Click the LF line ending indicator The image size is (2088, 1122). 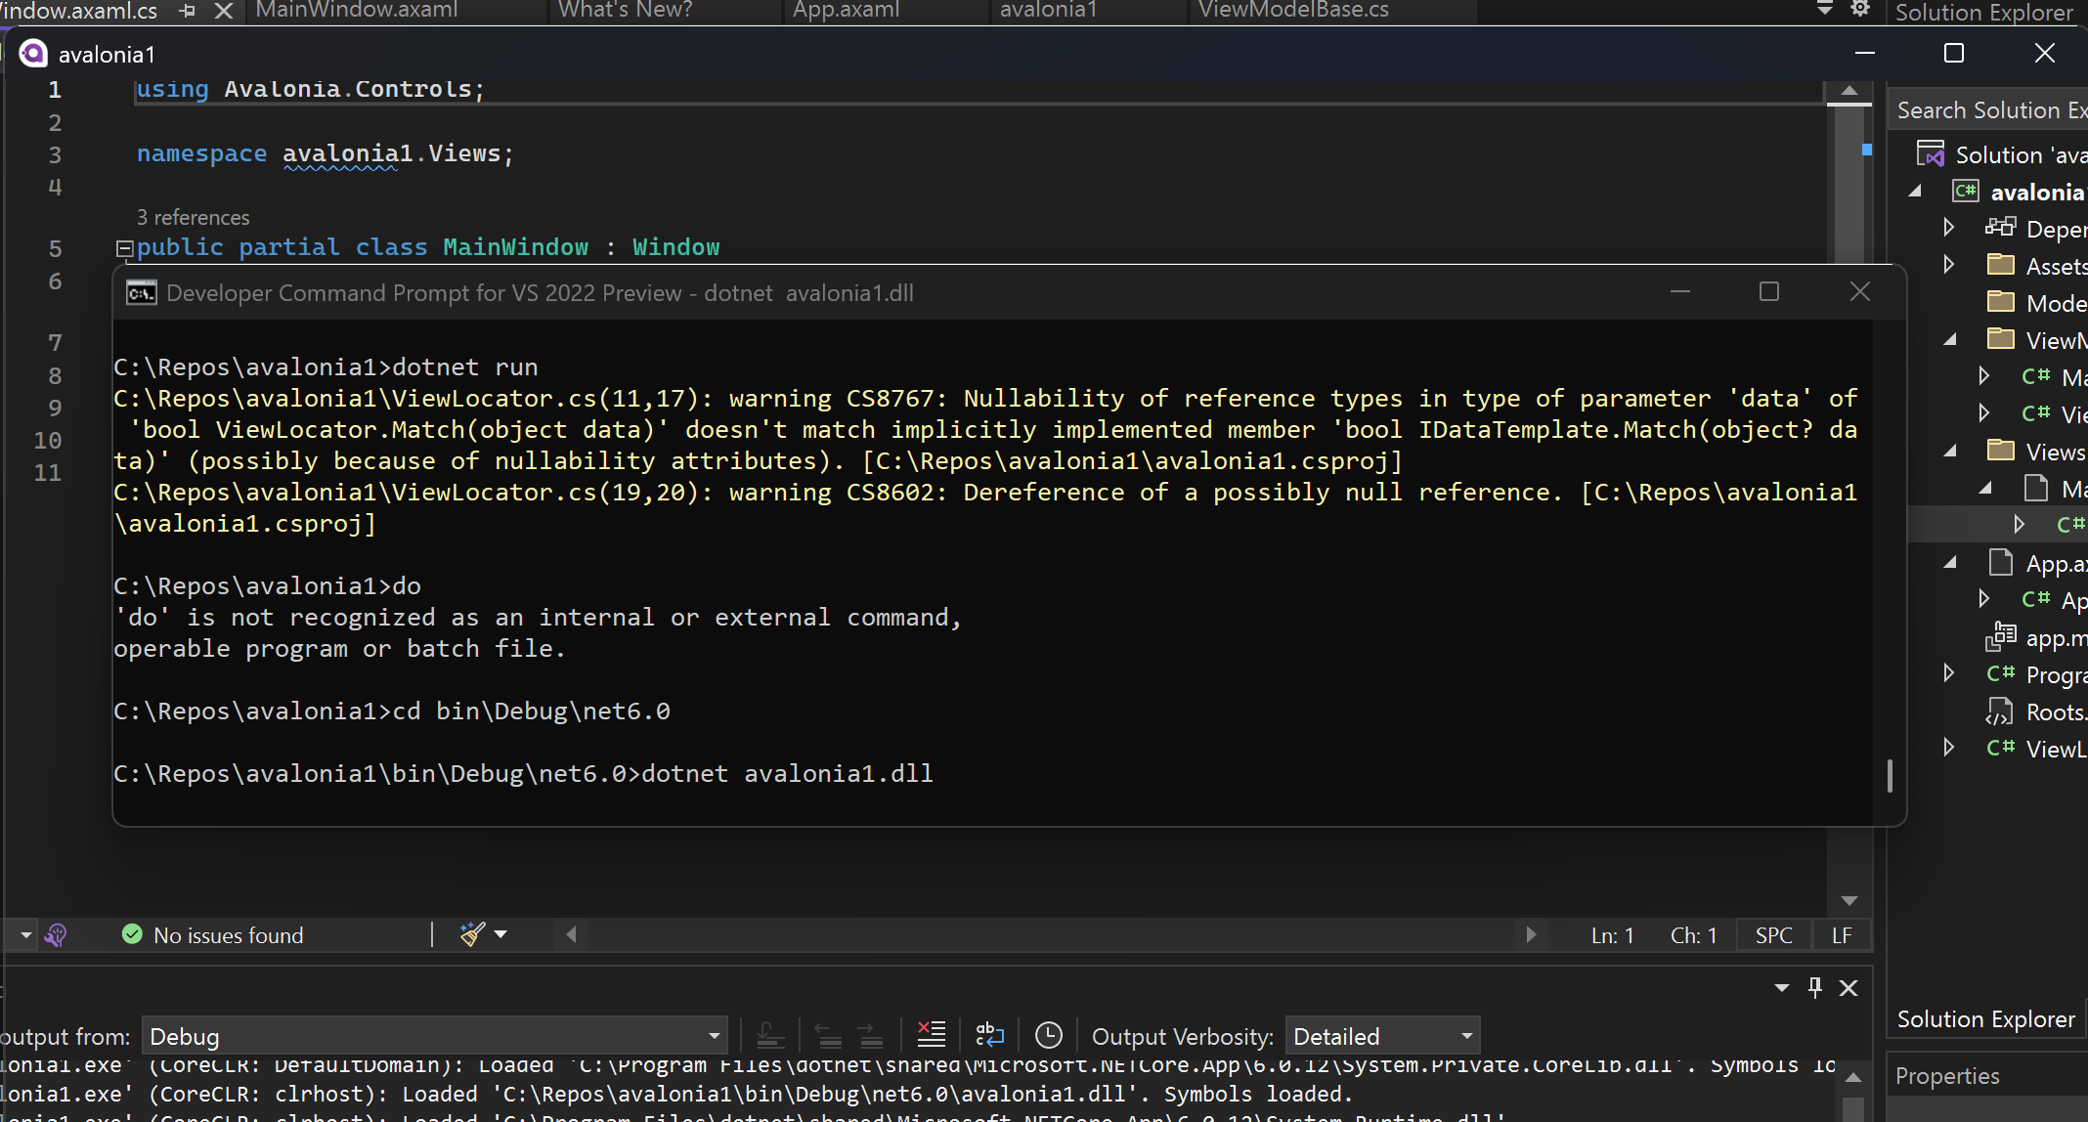tap(1842, 934)
